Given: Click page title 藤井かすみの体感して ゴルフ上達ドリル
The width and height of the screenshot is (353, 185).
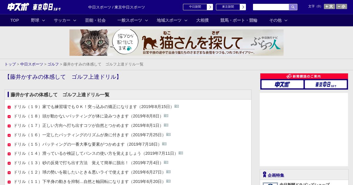Looking at the screenshot, I should [63, 77].
